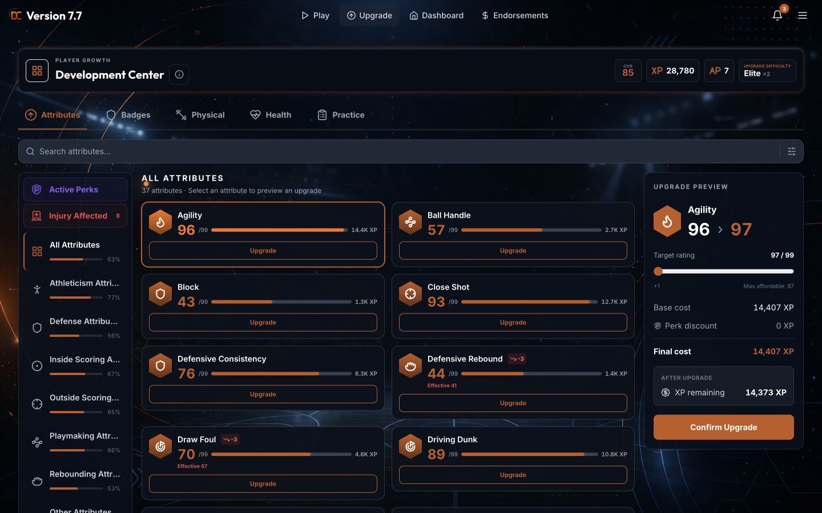822x513 pixels.
Task: Open the Dashboard navigation item
Action: pos(437,15)
